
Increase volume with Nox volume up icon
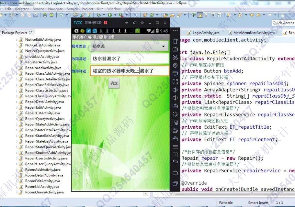coord(175,90)
